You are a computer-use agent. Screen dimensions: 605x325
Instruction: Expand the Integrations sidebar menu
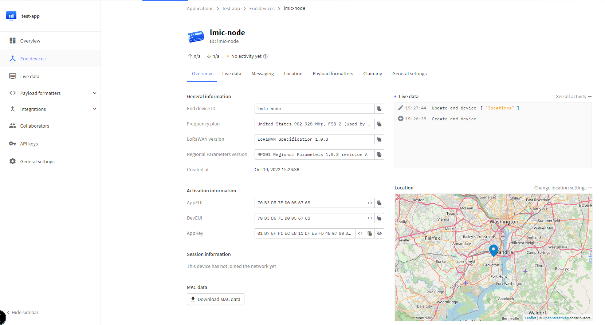94,109
